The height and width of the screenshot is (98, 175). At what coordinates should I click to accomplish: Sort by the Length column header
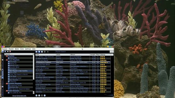coord(93,55)
